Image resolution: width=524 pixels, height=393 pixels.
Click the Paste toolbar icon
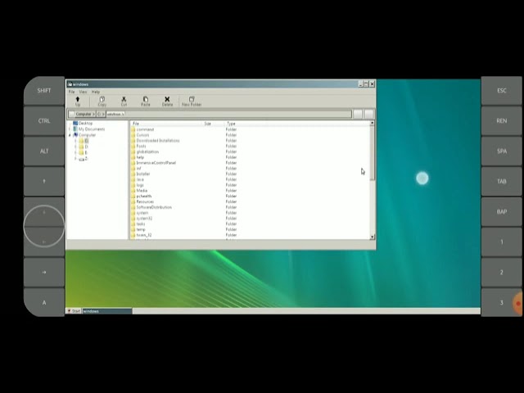point(146,99)
